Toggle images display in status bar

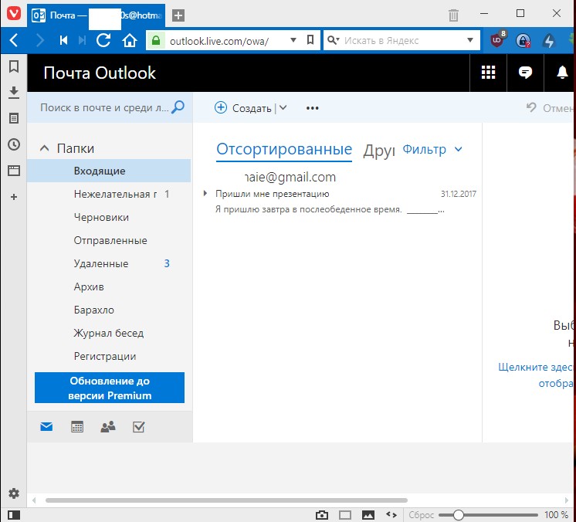368,514
